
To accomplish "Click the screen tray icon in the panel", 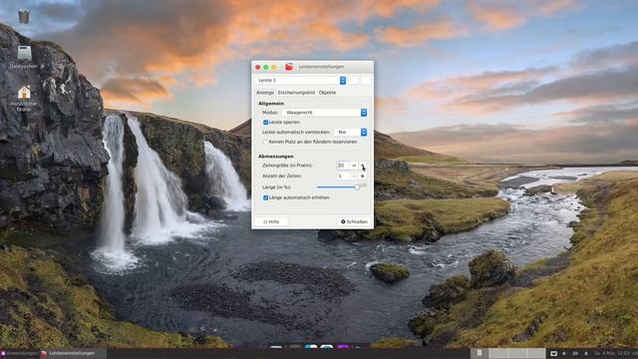I will pyautogui.click(x=553, y=354).
